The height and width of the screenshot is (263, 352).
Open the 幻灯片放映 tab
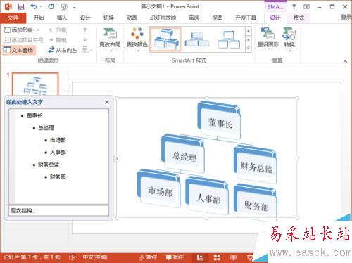[163, 18]
